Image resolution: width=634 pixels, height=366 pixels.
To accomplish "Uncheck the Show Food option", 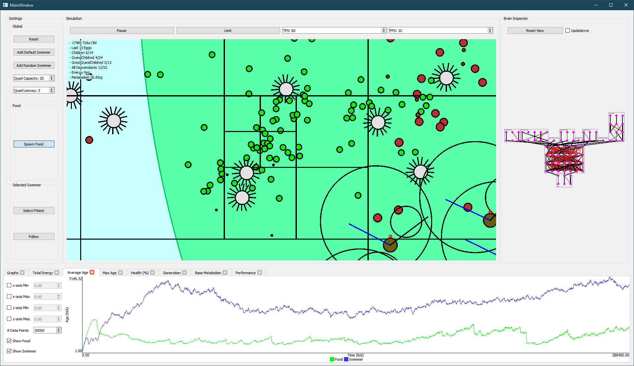I will pyautogui.click(x=9, y=341).
